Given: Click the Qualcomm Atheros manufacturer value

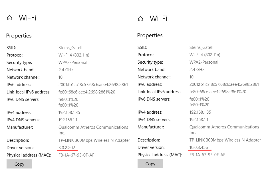Looking at the screenshot, I should 93,127.
